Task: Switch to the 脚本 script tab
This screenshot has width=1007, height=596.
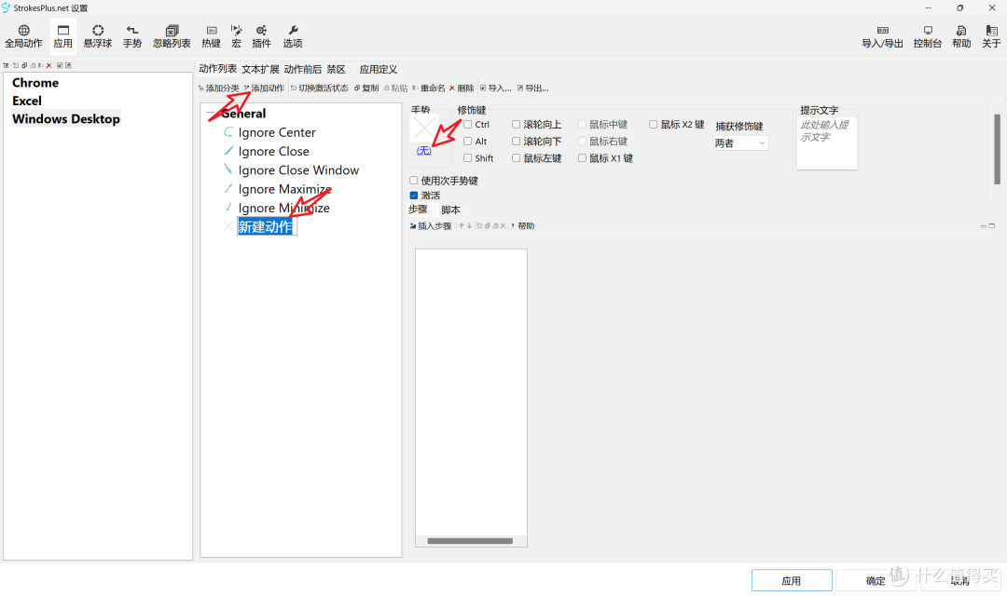Action: click(451, 210)
